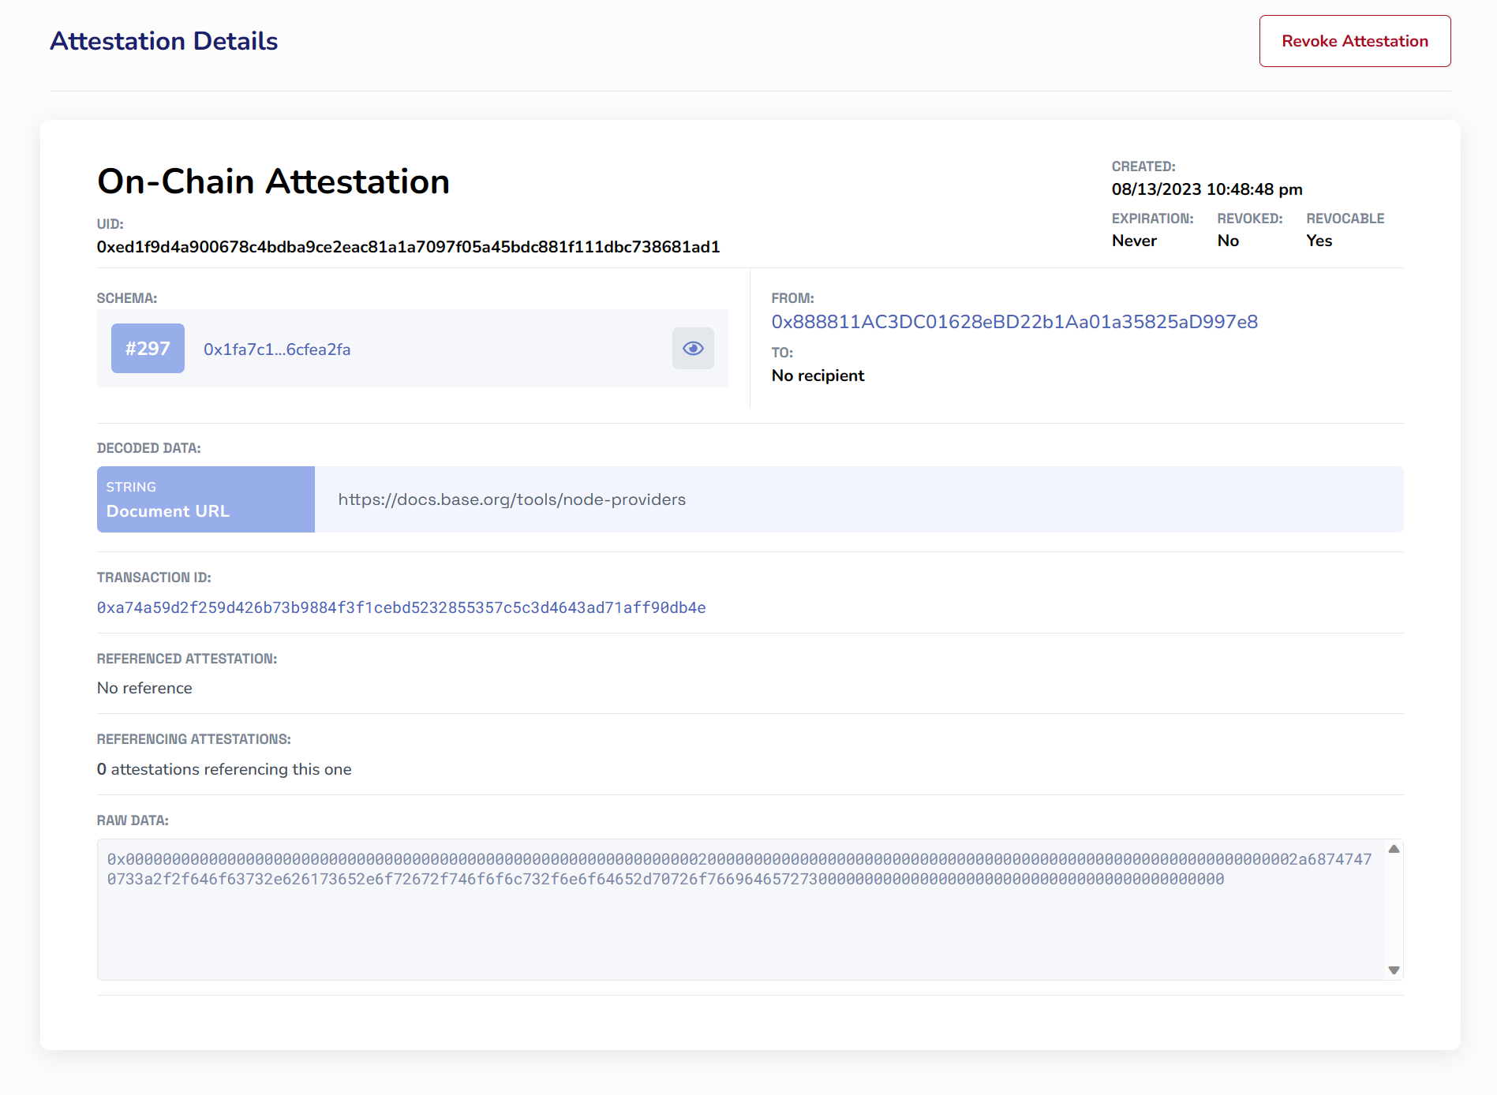Image resolution: width=1497 pixels, height=1095 pixels.
Task: Open the transaction ID hash link
Action: coord(401,607)
